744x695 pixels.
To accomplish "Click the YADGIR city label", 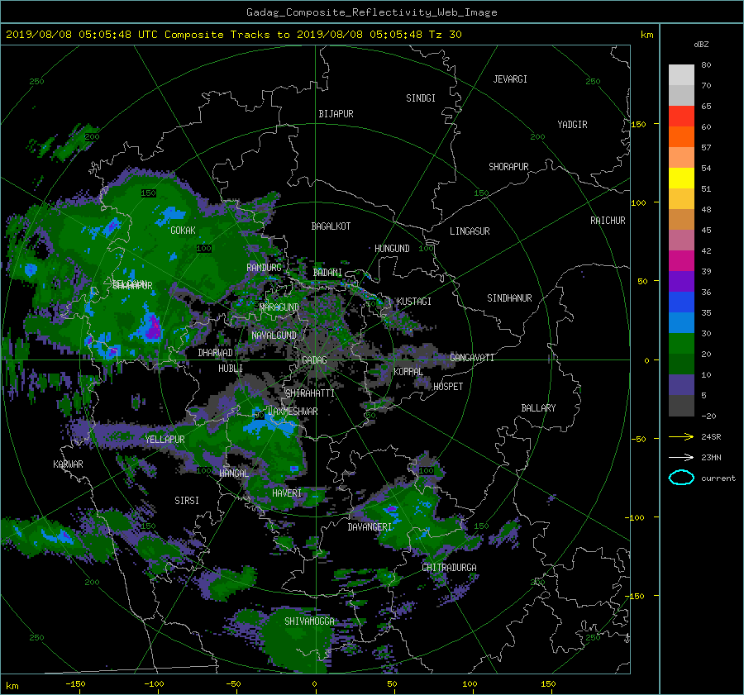I will [572, 125].
